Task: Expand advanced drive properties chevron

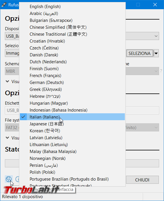Action: click(x=7, y=81)
